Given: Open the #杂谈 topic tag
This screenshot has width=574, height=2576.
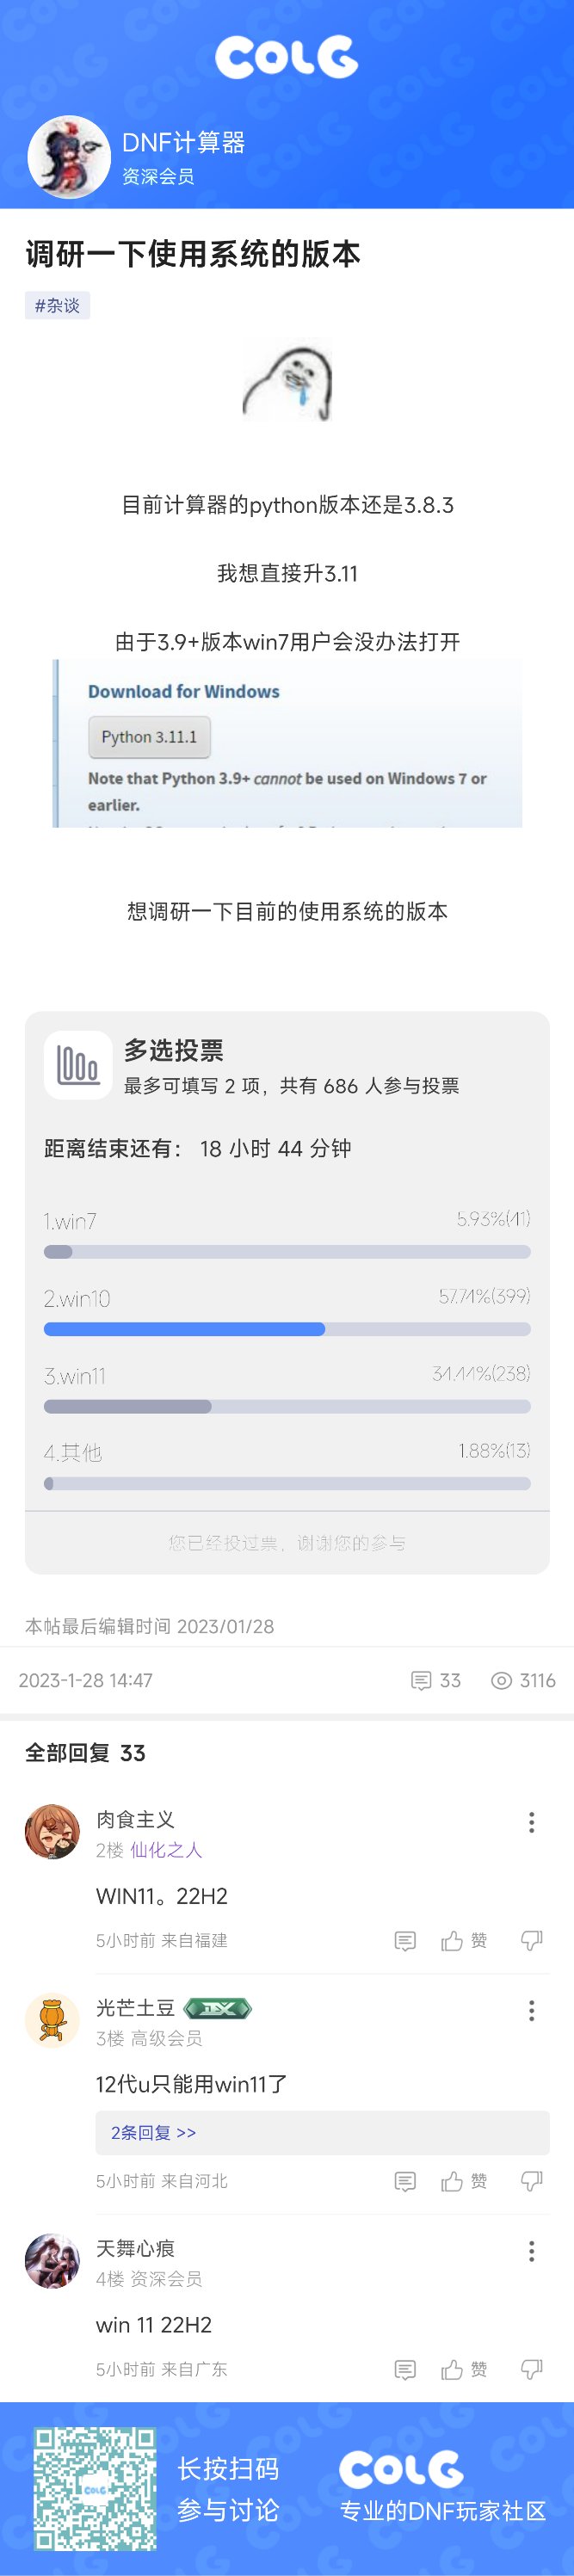Looking at the screenshot, I should click(x=57, y=305).
